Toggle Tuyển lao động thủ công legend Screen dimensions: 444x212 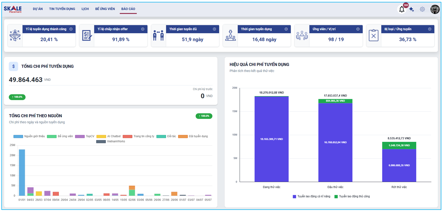352,196
